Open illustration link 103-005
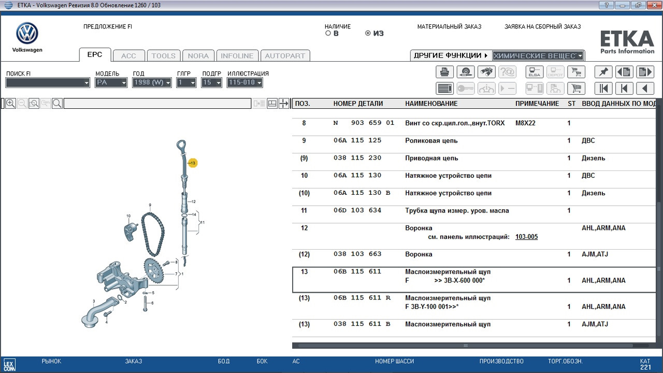 (x=527, y=237)
